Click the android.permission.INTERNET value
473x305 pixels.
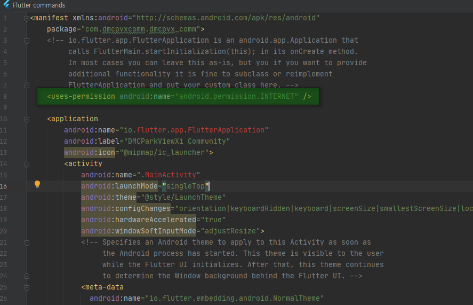coord(237,97)
